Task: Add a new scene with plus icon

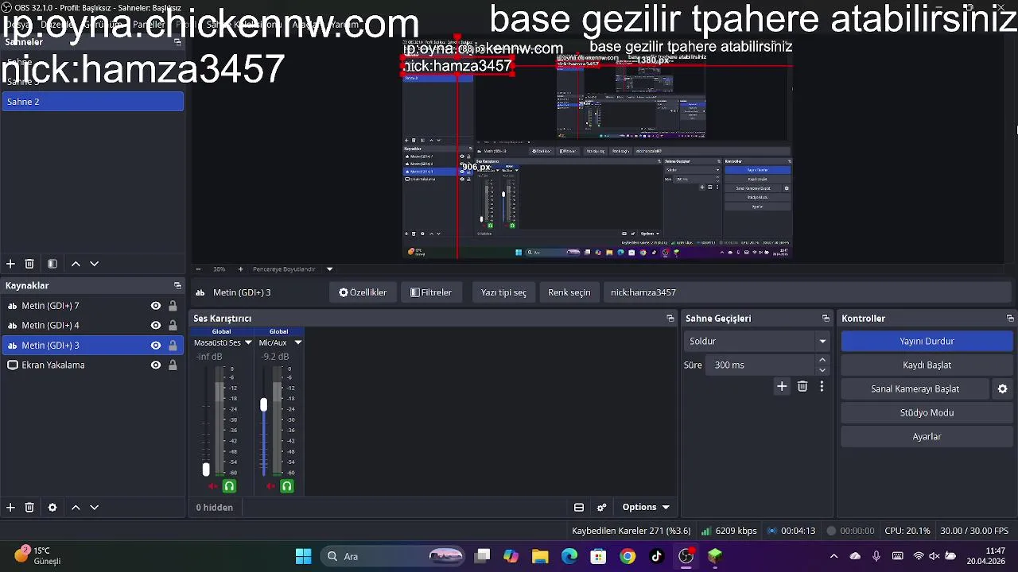Action: 10,264
